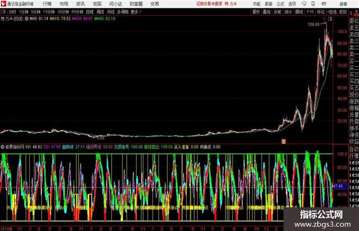The height and width of the screenshot is (231, 359).
Task: Click the 叠加 overlay button
Action: tap(267, 12)
